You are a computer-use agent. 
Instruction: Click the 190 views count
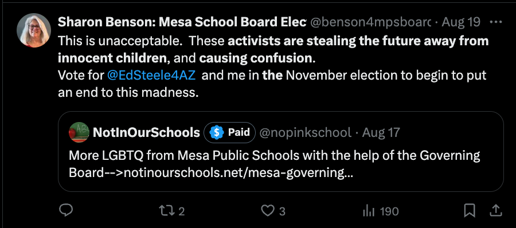[389, 211]
